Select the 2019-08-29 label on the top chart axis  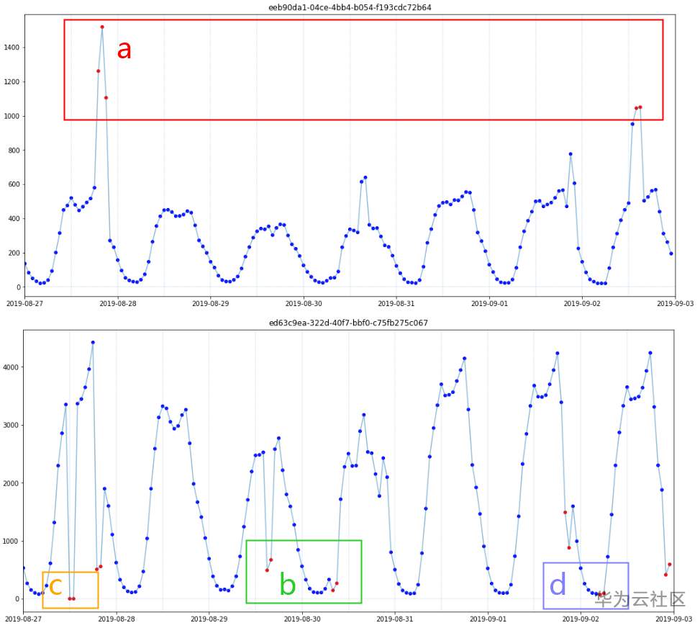pyautogui.click(x=210, y=303)
